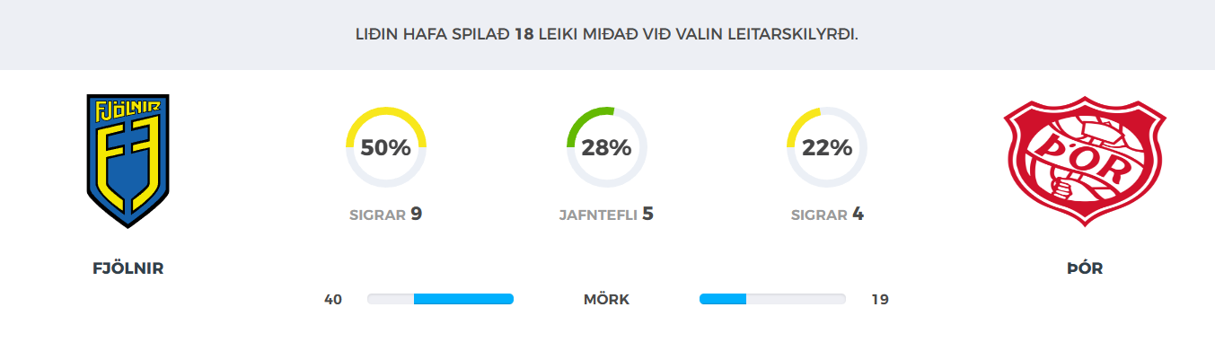Screen dimensions: 1215x351
Task: Click the MÖRK goals heading
Action: click(607, 300)
